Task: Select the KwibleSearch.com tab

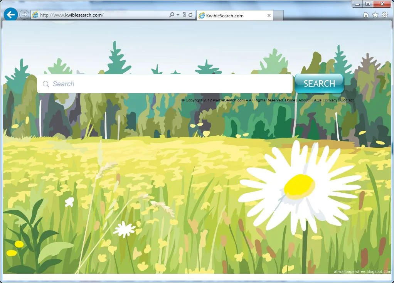Action: 234,15
